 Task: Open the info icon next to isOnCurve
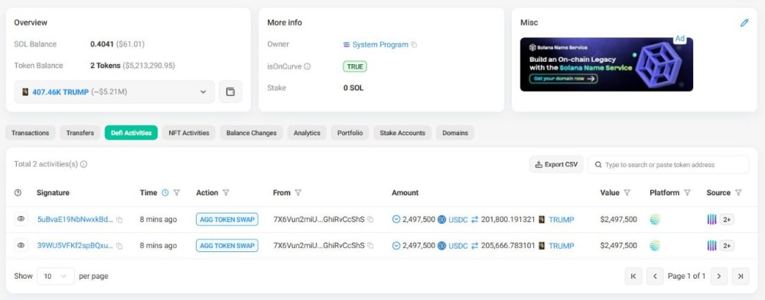[307, 66]
